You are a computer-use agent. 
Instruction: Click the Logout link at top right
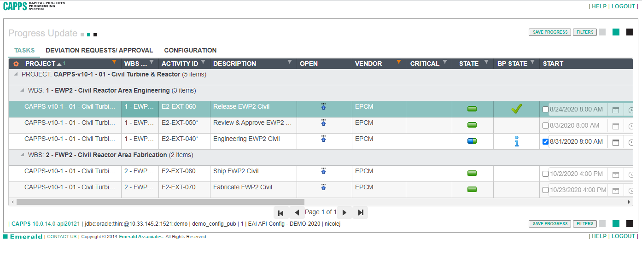click(x=623, y=6)
